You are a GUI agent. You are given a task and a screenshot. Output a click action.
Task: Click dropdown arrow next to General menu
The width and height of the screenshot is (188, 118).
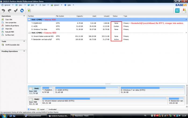point(13,5)
